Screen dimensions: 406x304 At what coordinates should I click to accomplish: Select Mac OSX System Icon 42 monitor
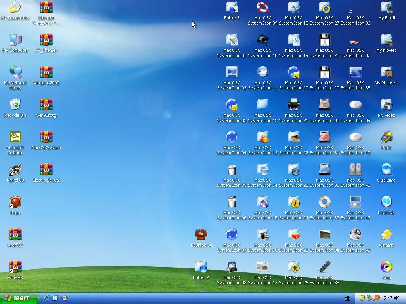[355, 202]
